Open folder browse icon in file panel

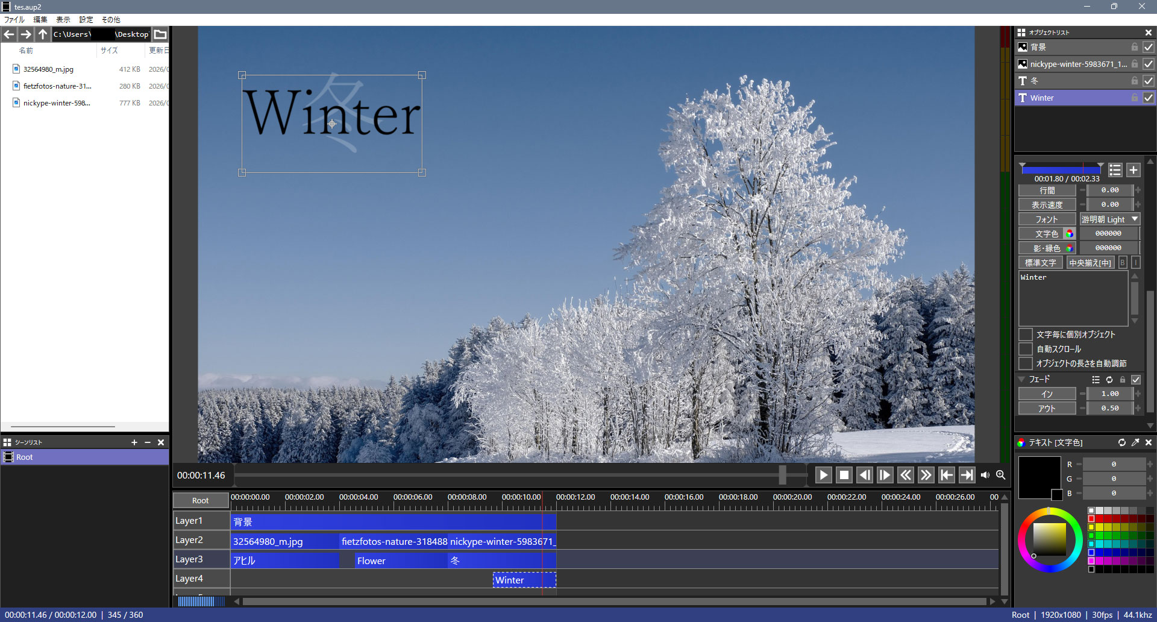click(x=160, y=34)
